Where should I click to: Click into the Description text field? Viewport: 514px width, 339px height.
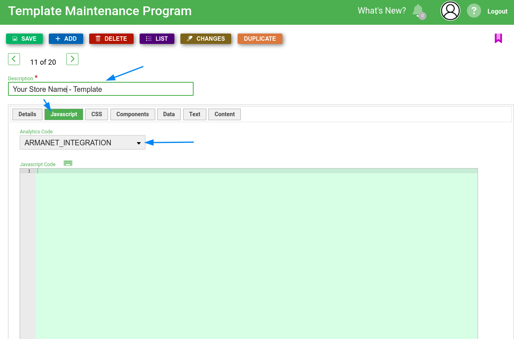coord(100,89)
